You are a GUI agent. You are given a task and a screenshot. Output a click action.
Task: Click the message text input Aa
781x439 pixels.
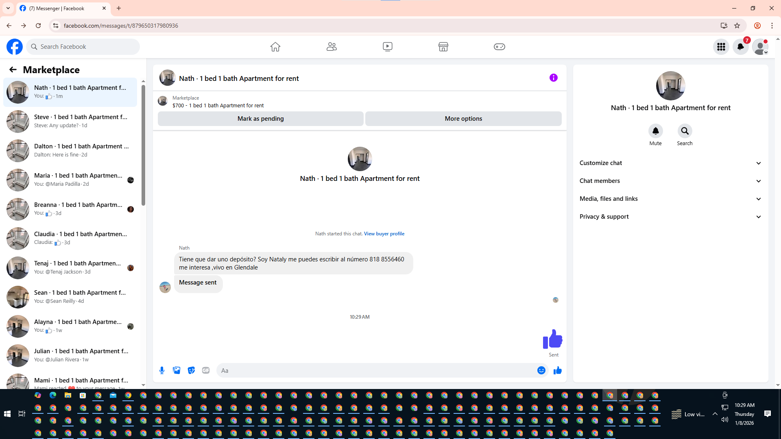[376, 370]
